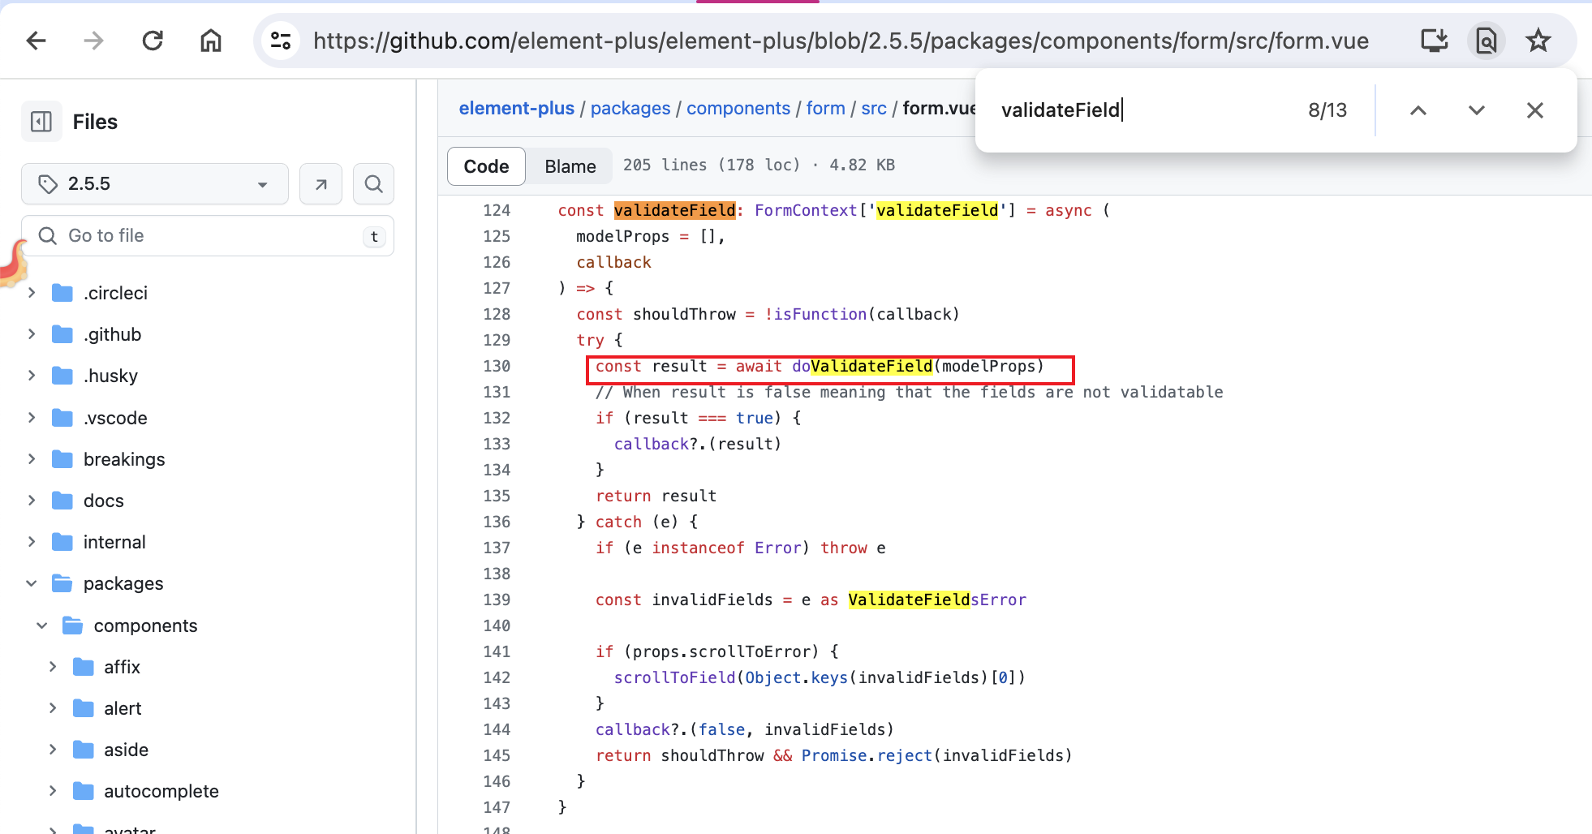Bookmark the page with the star icon
Image resolution: width=1592 pixels, height=834 pixels.
pos(1538,41)
